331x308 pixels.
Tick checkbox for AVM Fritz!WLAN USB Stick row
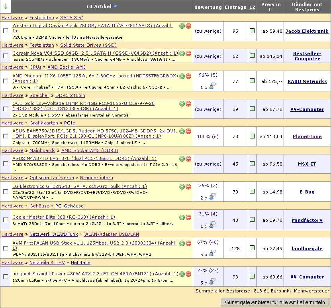pyautogui.click(x=6, y=248)
